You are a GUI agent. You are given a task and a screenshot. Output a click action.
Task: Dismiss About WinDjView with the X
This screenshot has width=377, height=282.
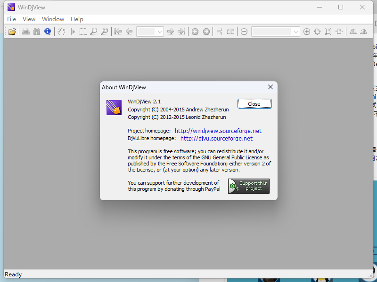point(270,87)
